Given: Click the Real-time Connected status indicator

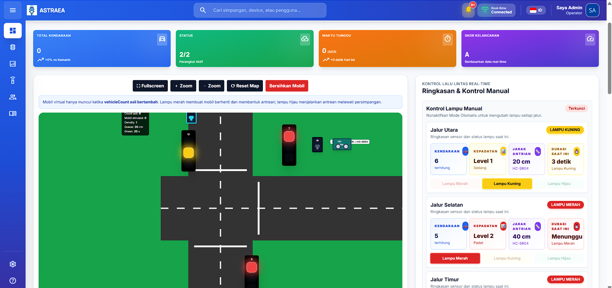Looking at the screenshot, I should (496, 10).
